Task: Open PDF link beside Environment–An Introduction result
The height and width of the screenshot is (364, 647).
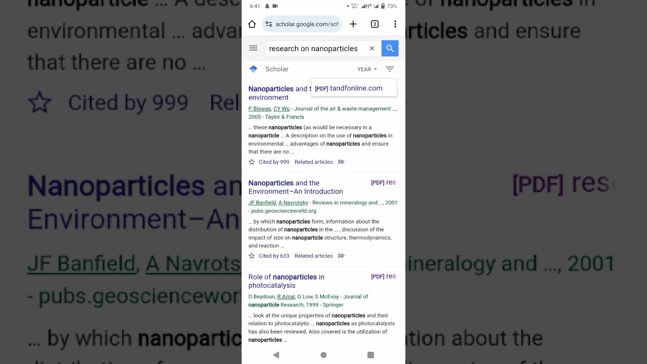Action: point(384,183)
